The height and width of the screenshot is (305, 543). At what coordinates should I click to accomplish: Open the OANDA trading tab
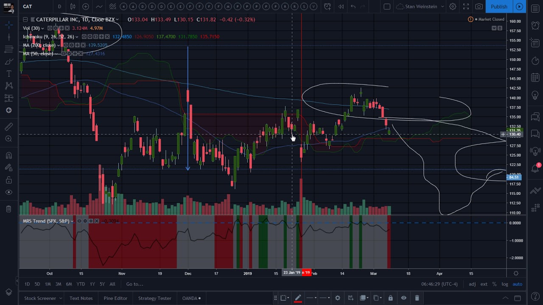pos(191,298)
